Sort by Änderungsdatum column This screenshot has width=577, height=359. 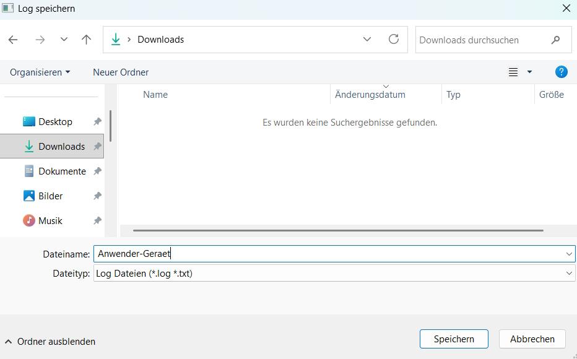(370, 95)
